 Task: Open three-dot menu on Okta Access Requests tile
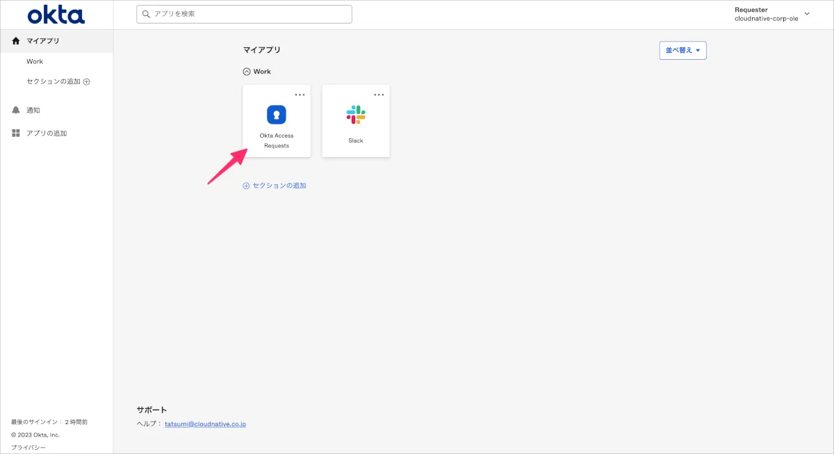(300, 95)
